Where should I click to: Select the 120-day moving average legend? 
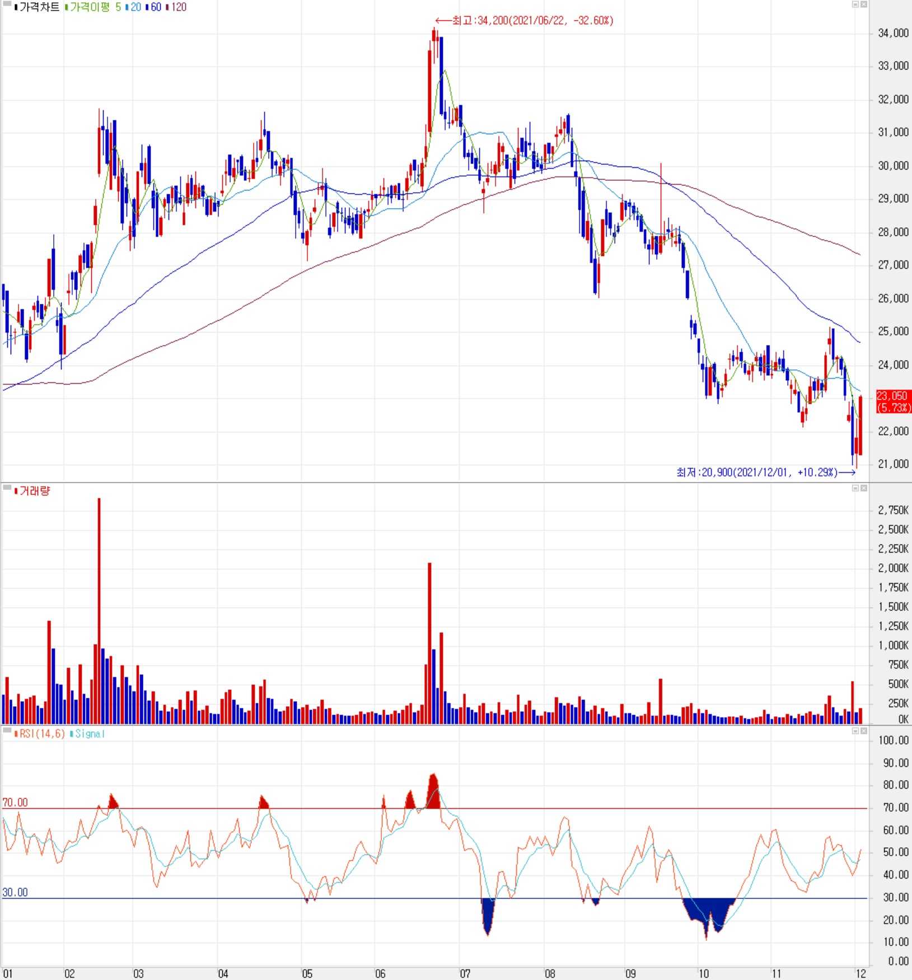pos(179,7)
